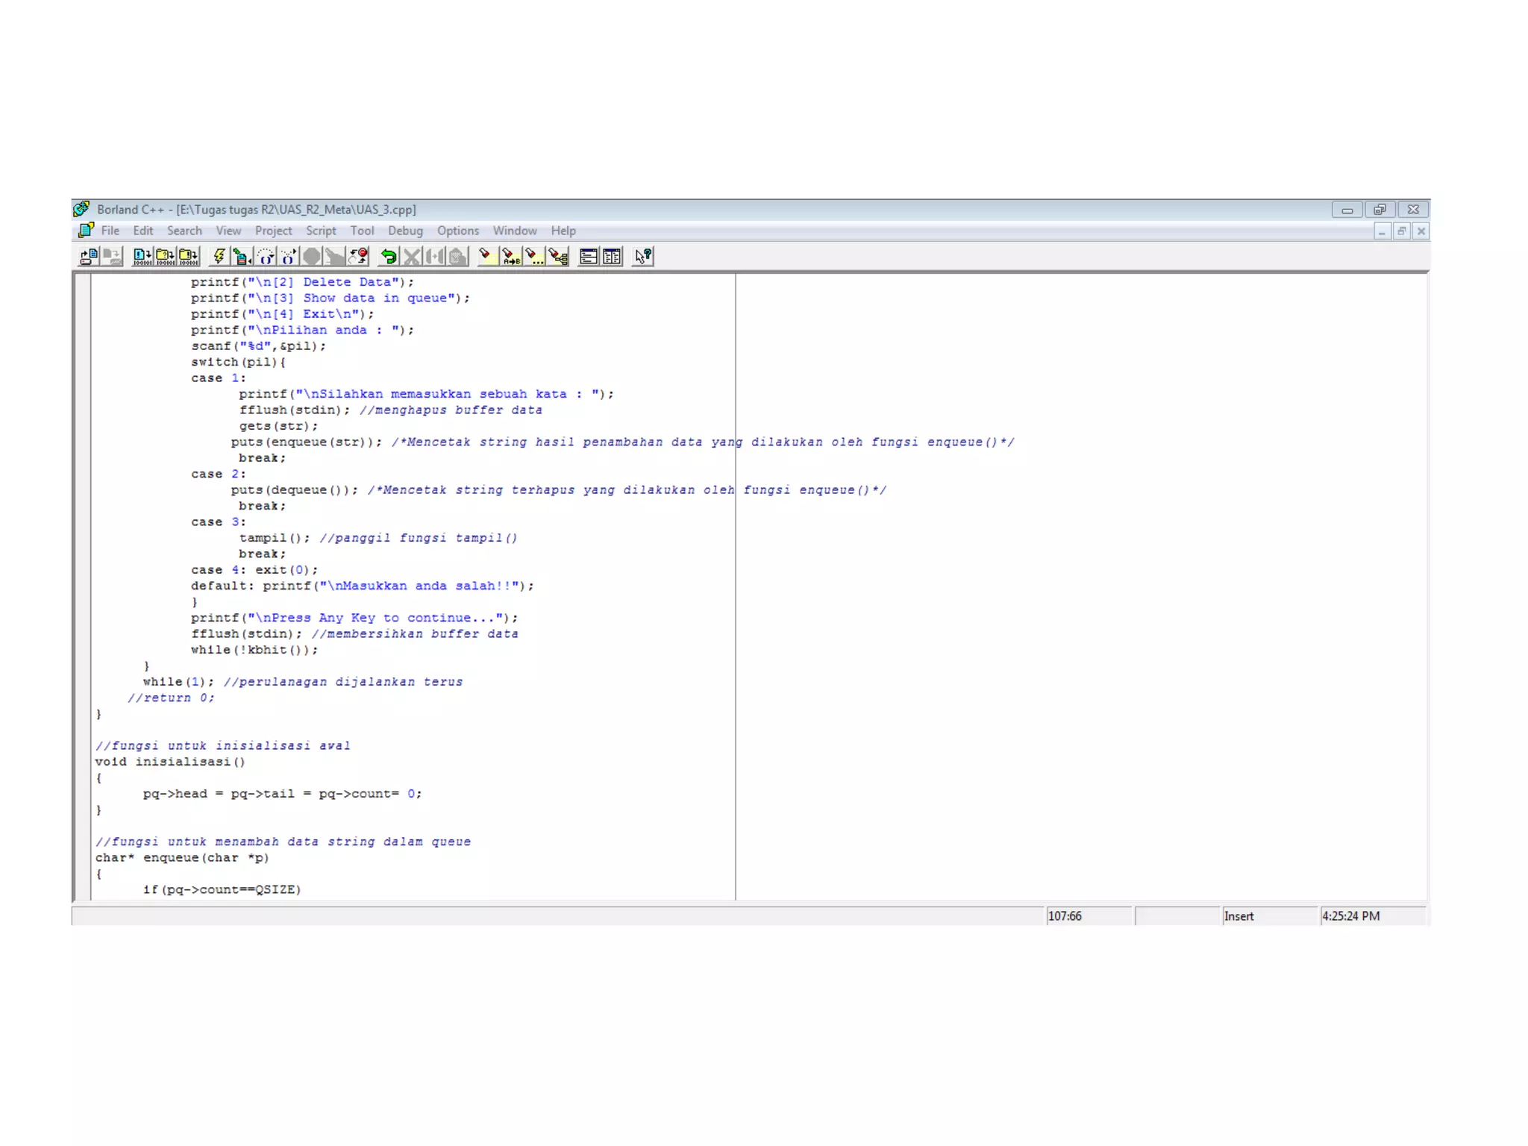Click the Search Replace A-to-B icon
Screen dimensions: 1528x1146
coord(510,257)
